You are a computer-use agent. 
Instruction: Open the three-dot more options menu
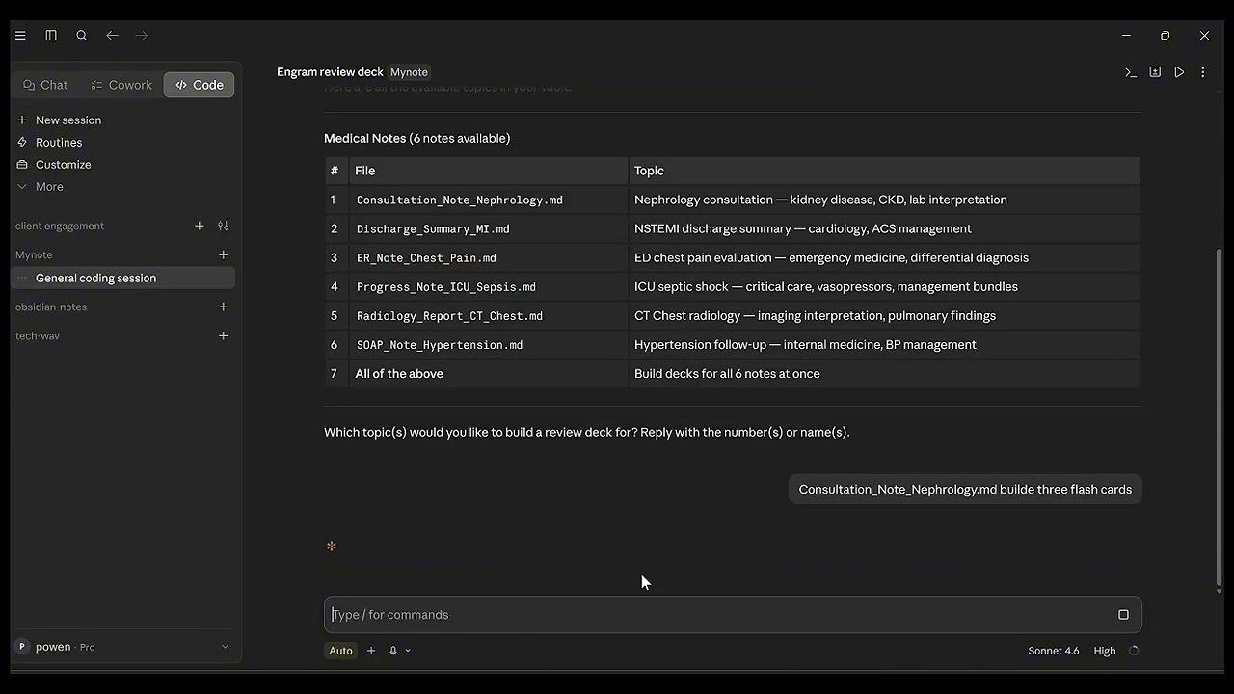pyautogui.click(x=1202, y=72)
